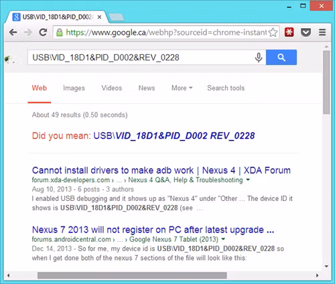Screen dimensions: 335x284
Task: Click the Pocket extension icon
Action: [306, 33]
